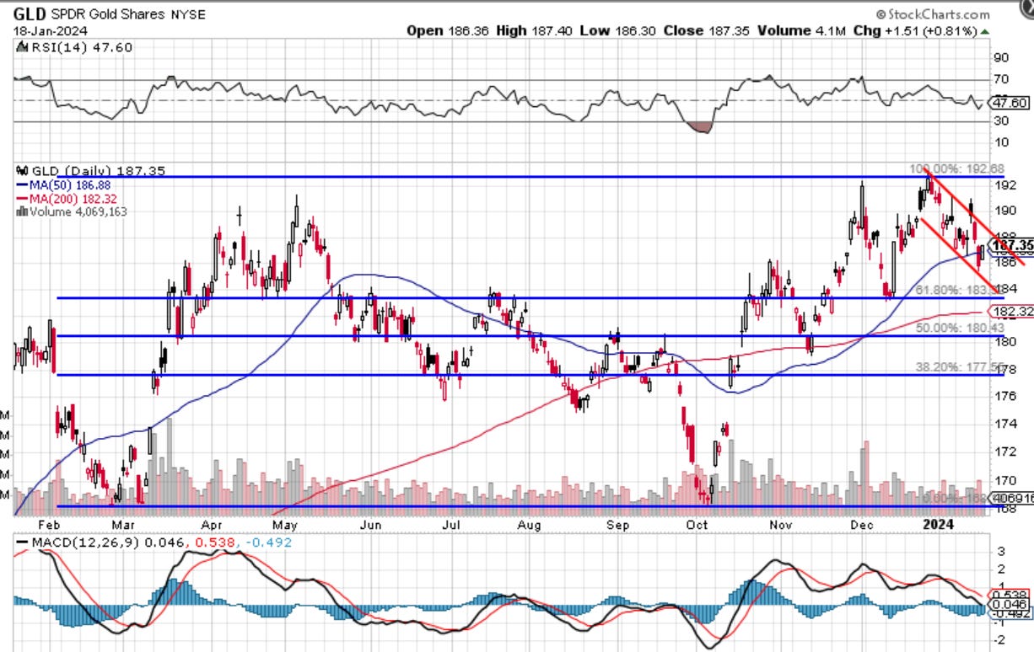
Task: Click the 172 price axis label
Action: click(x=1005, y=452)
